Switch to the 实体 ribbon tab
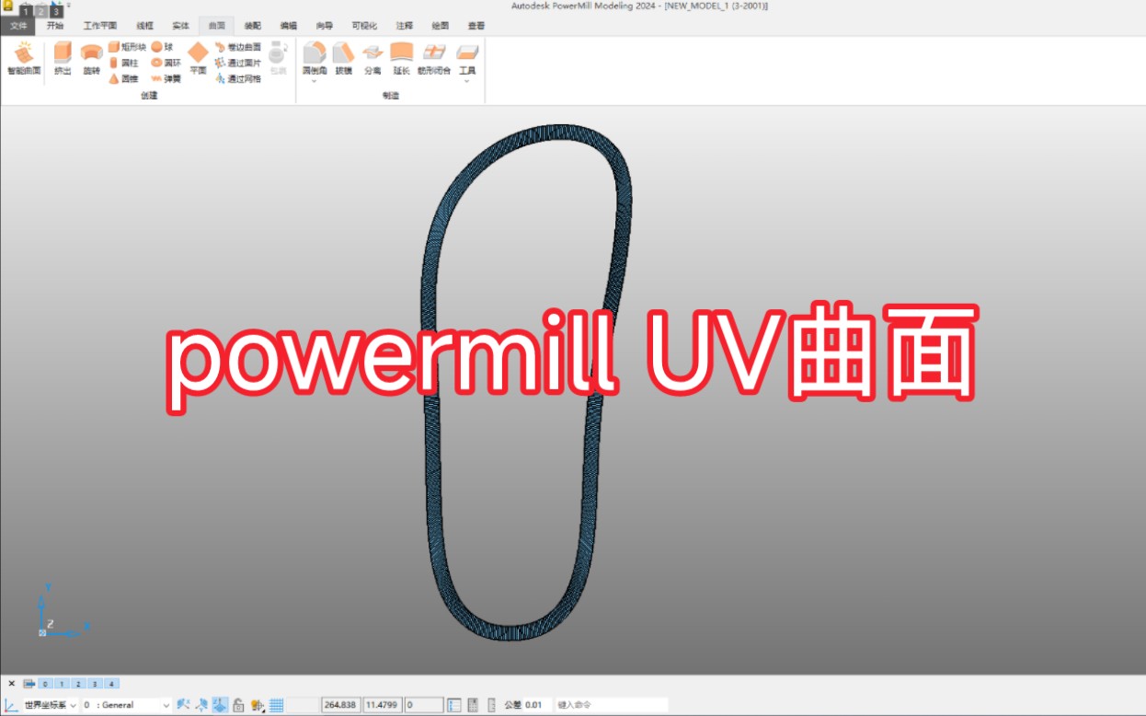The image size is (1146, 716). [180, 26]
